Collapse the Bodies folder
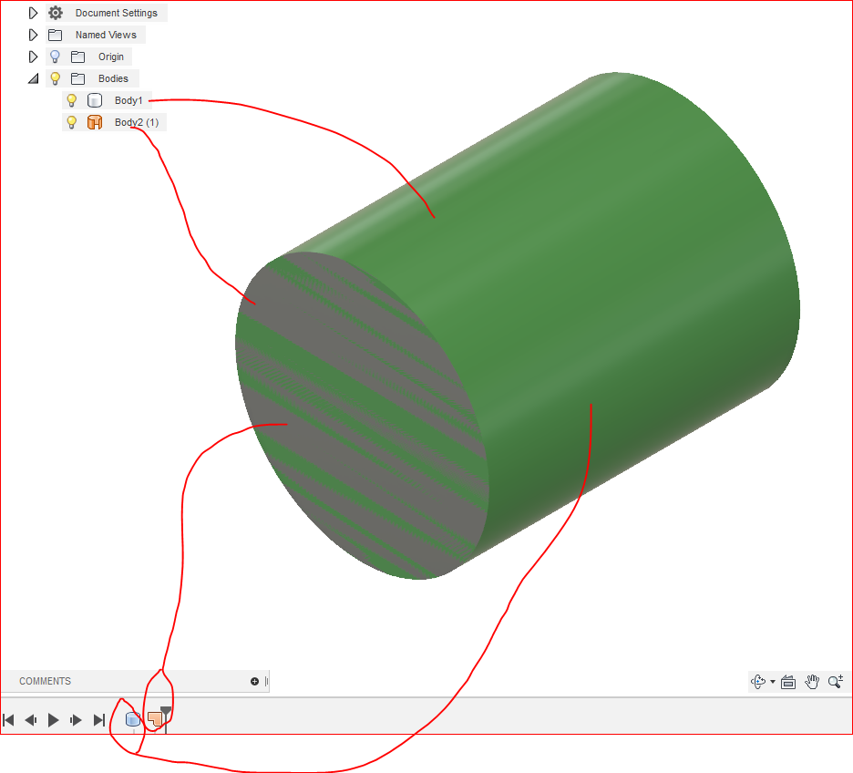The width and height of the screenshot is (853, 773). [x=34, y=78]
